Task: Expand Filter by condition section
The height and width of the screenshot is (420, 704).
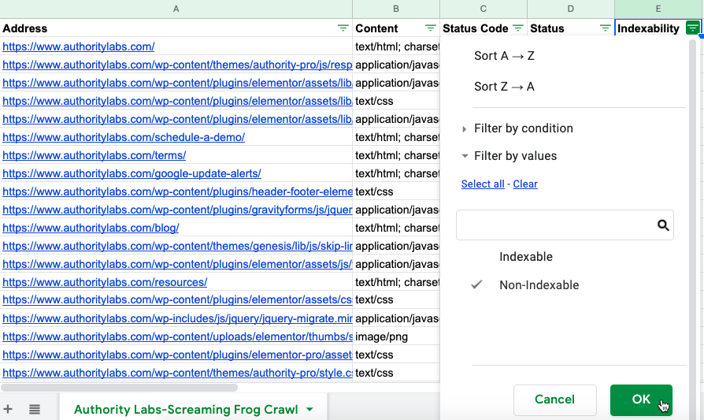Action: coord(523,128)
